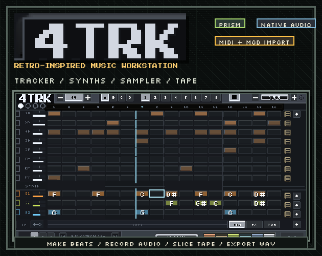Screen dimensions: 322x256
Task: Open the OH row list menu icon
Action: [287, 142]
